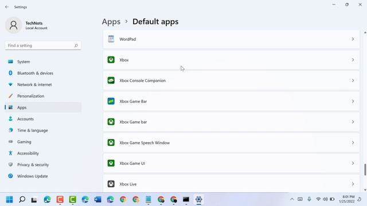The width and height of the screenshot is (367, 206).
Task: Click the WordPad label
Action: (x=127, y=39)
